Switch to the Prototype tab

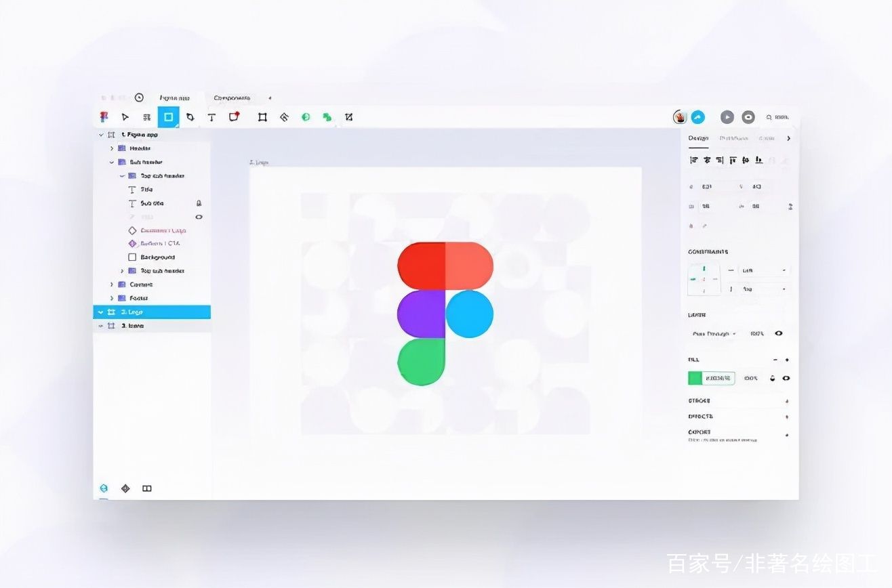point(734,138)
